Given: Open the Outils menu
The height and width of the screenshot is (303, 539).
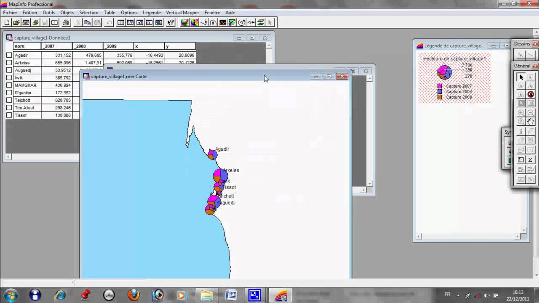Looking at the screenshot, I should click(x=49, y=13).
